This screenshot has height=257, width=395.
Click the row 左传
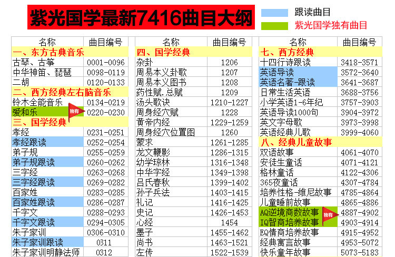[193, 252]
